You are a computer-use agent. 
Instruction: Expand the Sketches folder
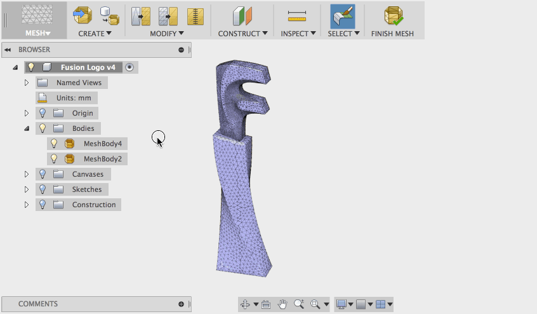[27, 189]
